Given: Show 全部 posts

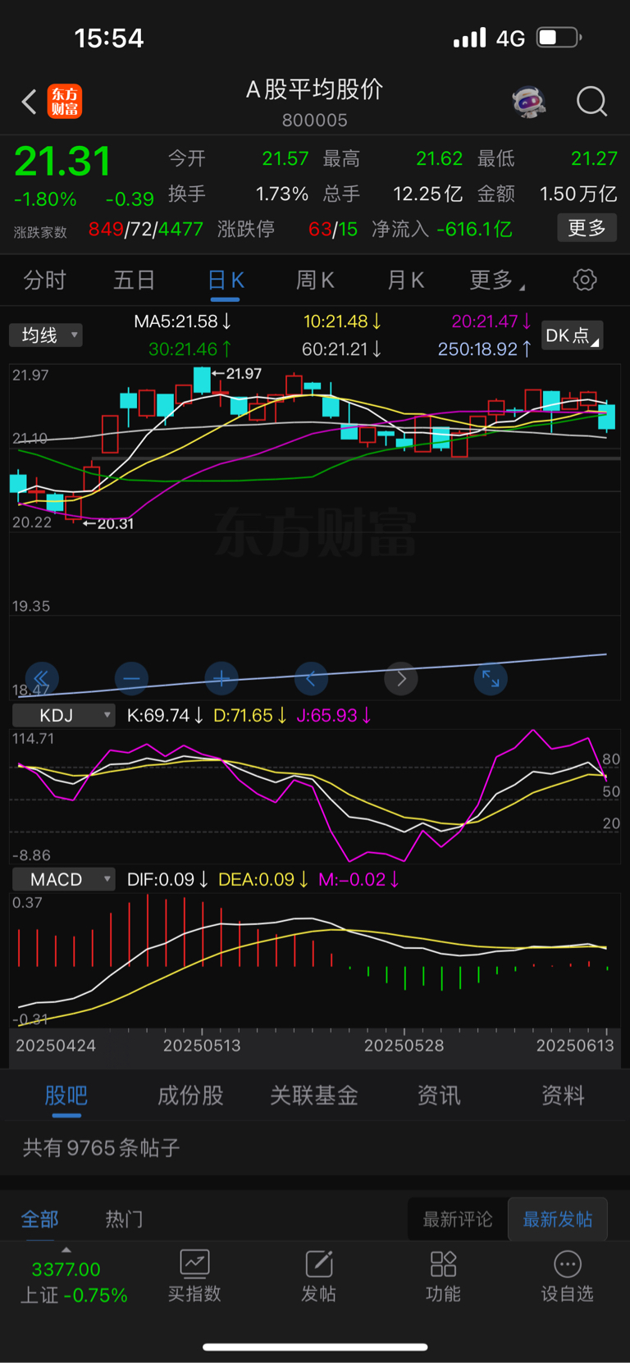Looking at the screenshot, I should tap(40, 1219).
